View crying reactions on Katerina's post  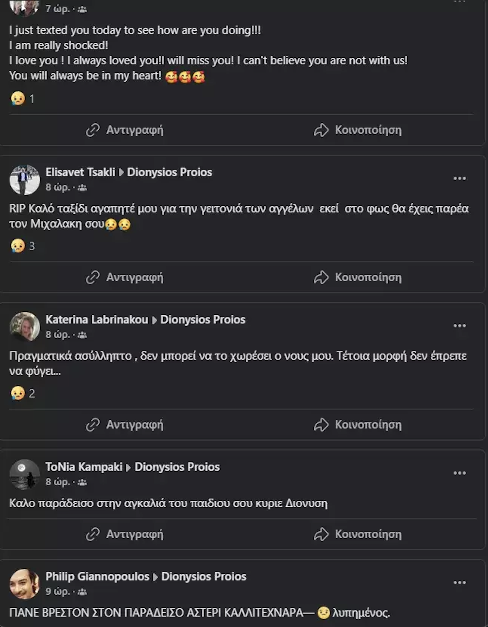tap(18, 393)
